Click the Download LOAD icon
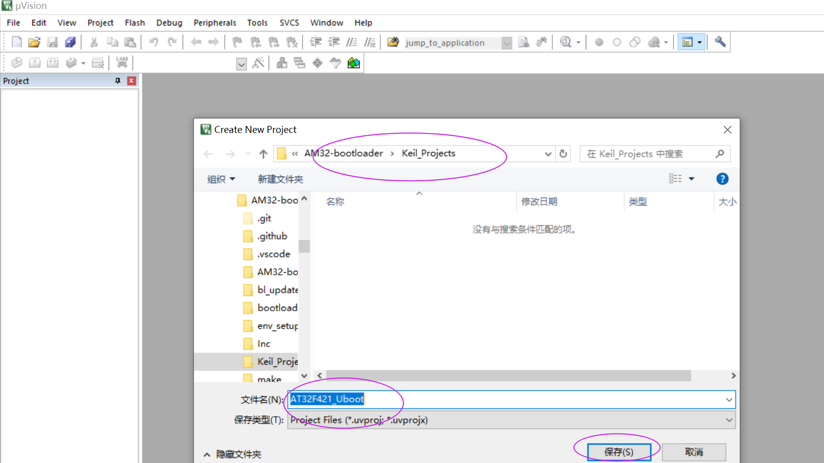Image resolution: width=824 pixels, height=463 pixels. [x=122, y=63]
